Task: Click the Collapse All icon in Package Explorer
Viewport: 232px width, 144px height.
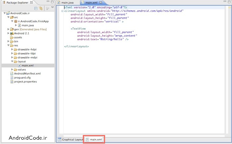Action: 36,8
